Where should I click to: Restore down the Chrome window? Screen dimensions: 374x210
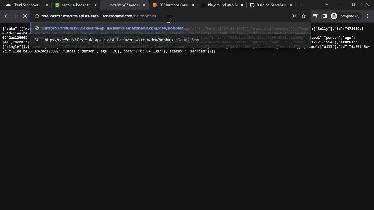coord(354,5)
